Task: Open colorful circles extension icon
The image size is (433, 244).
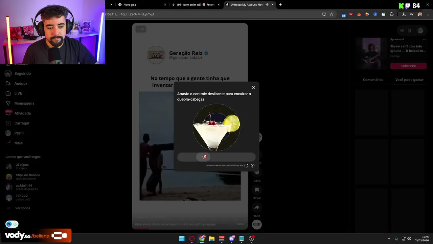Action: pyautogui.click(x=367, y=14)
